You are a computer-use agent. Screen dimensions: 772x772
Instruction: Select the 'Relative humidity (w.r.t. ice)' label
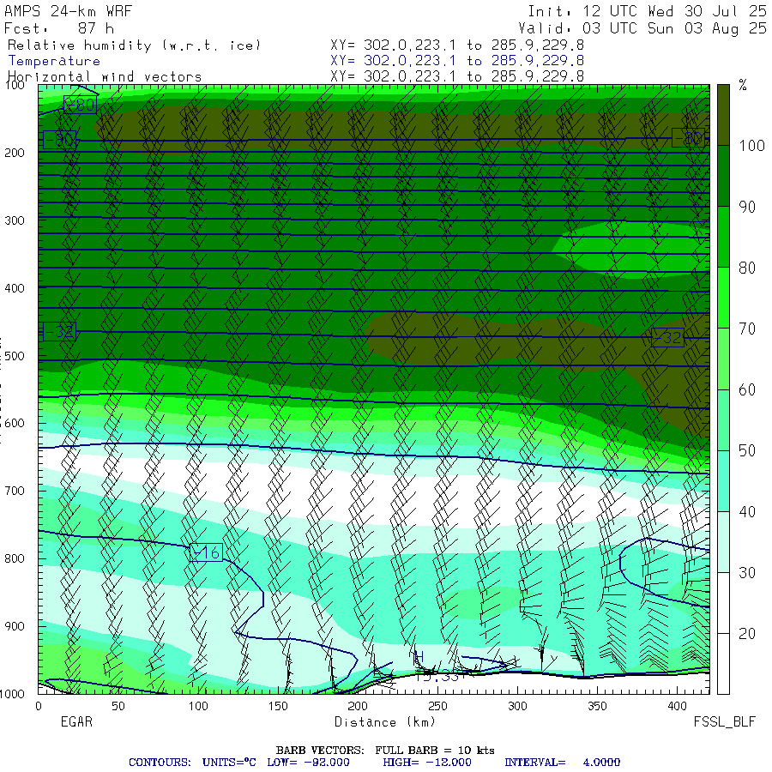[134, 45]
